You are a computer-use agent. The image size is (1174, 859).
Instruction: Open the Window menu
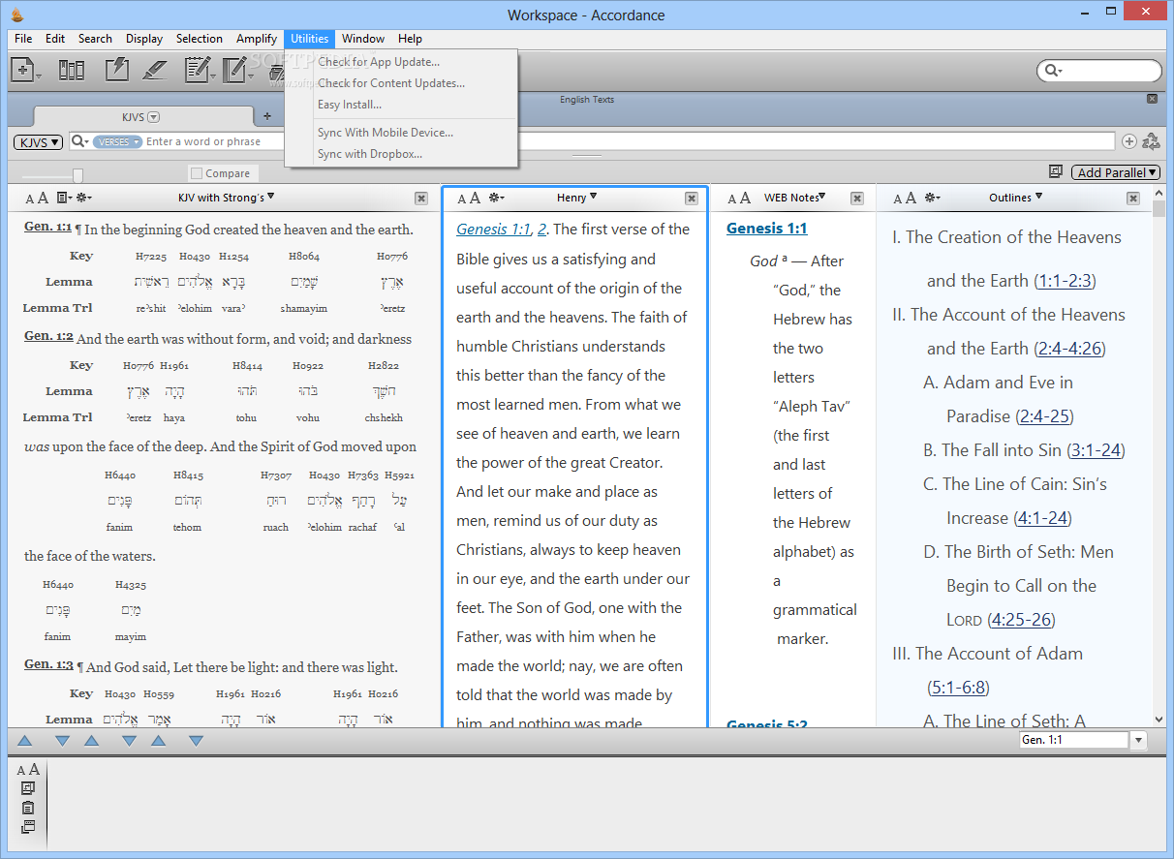[363, 39]
